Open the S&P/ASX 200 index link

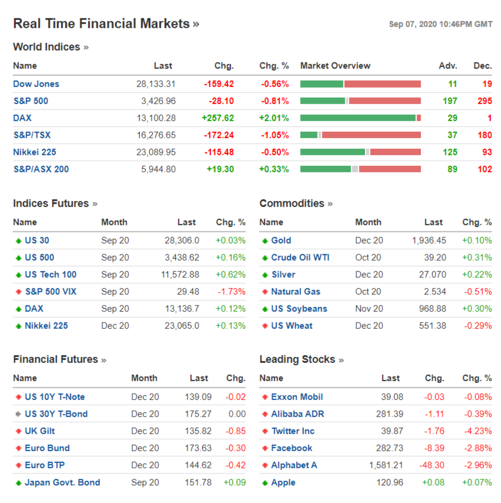41,169
